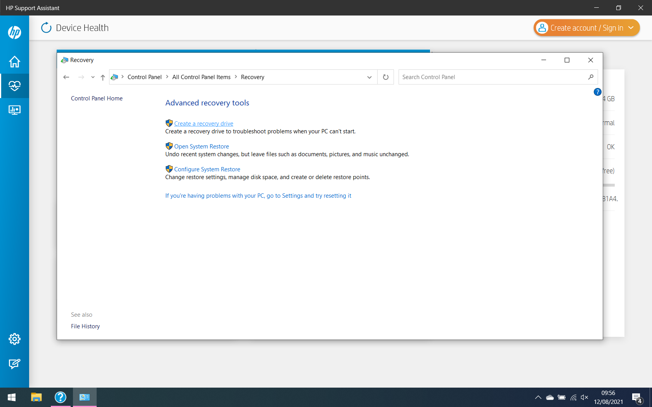Open the Windows Start menu
The height and width of the screenshot is (407, 652).
click(12, 397)
